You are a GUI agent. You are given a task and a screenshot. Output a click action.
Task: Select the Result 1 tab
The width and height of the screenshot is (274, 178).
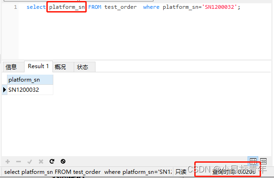pyautogui.click(x=38, y=66)
